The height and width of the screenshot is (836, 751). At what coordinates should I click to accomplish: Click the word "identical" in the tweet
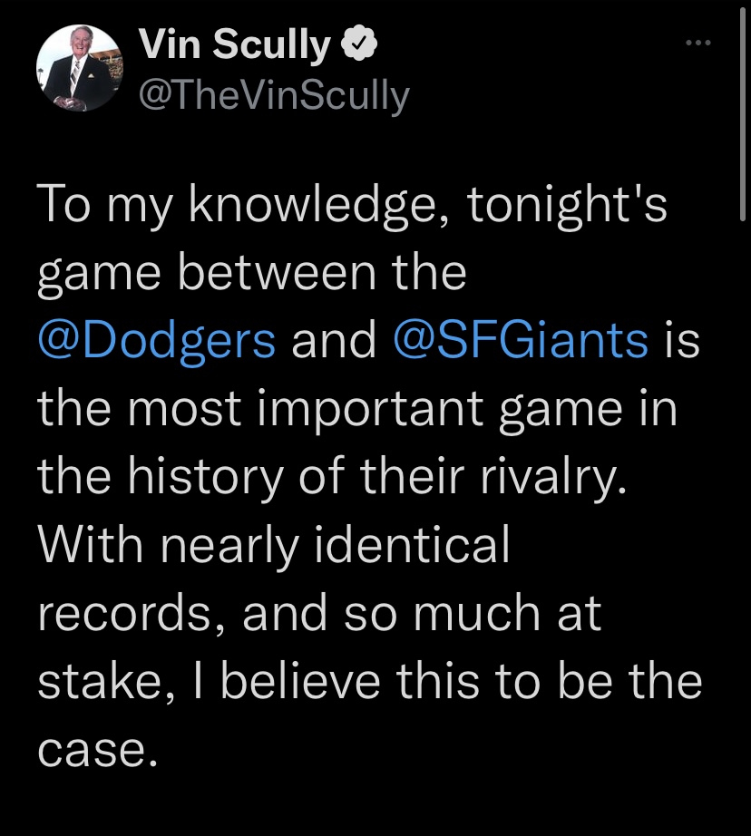tap(413, 545)
